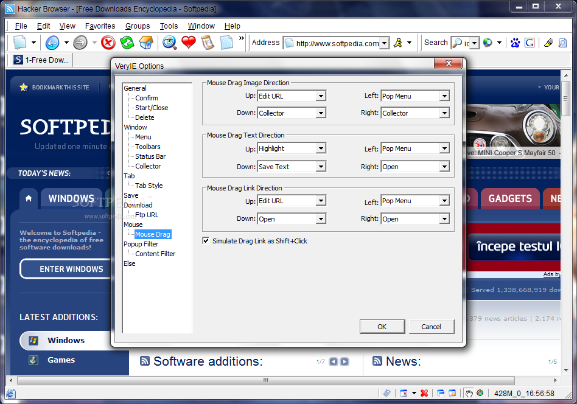Click the colorful ball status bar icon
Viewport: 577px width, 404px height.
[480, 393]
